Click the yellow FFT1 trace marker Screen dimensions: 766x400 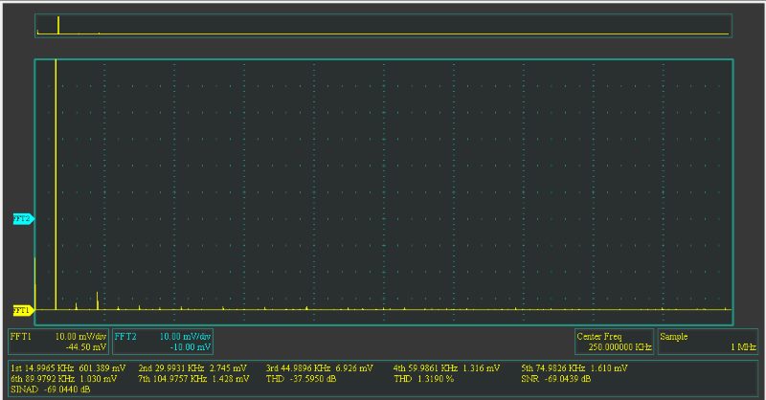[22, 310]
